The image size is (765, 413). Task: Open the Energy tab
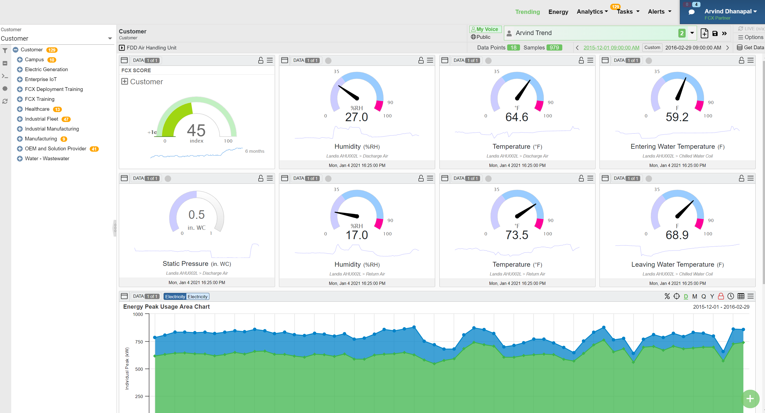(x=558, y=12)
